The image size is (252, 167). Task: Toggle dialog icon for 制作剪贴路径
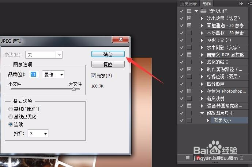pos(189,69)
